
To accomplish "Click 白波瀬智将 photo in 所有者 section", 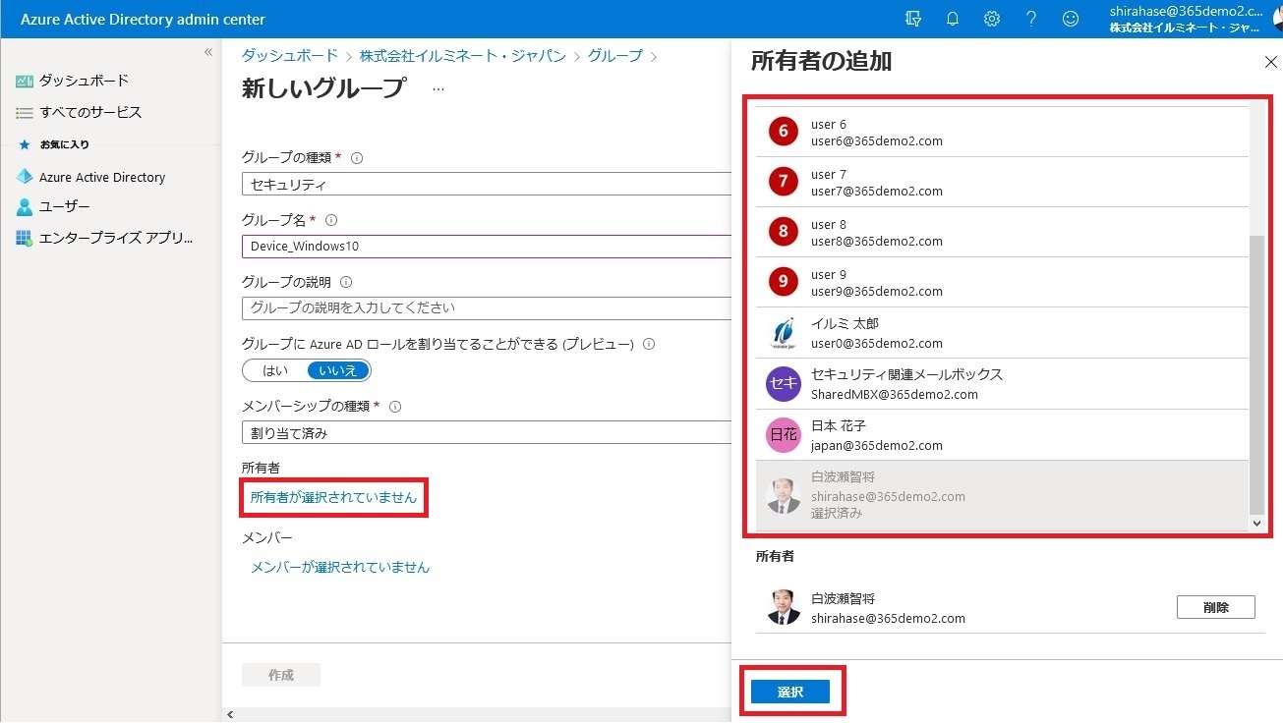I will [784, 607].
